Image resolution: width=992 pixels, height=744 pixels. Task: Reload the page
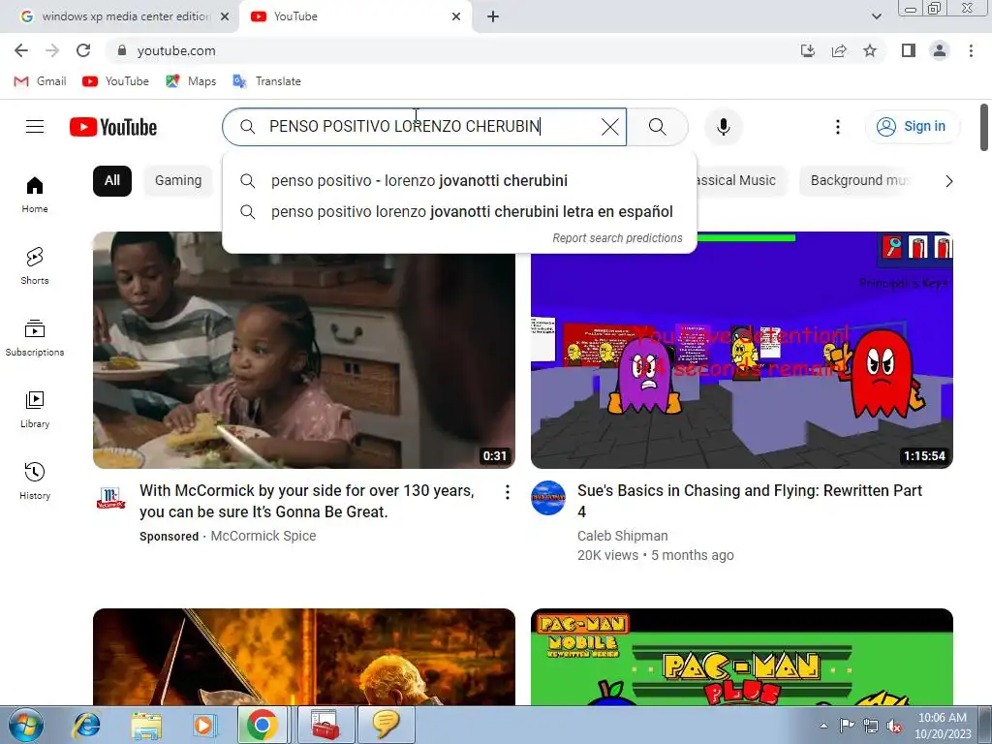[83, 50]
